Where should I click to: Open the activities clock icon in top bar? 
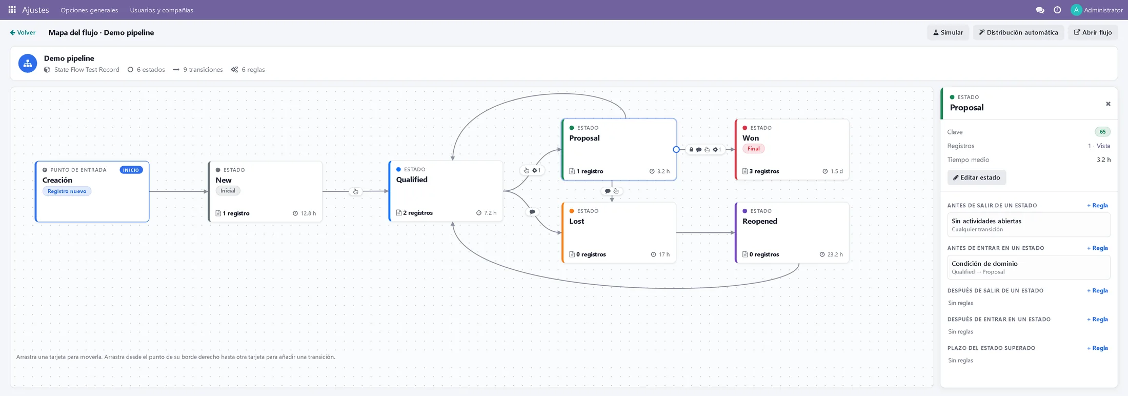click(1057, 10)
